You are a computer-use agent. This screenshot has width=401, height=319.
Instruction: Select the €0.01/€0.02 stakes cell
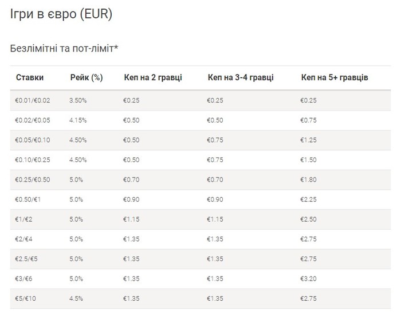tap(33, 100)
